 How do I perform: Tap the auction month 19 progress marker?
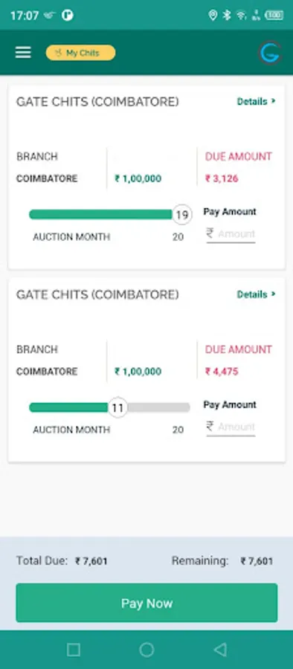[182, 215]
